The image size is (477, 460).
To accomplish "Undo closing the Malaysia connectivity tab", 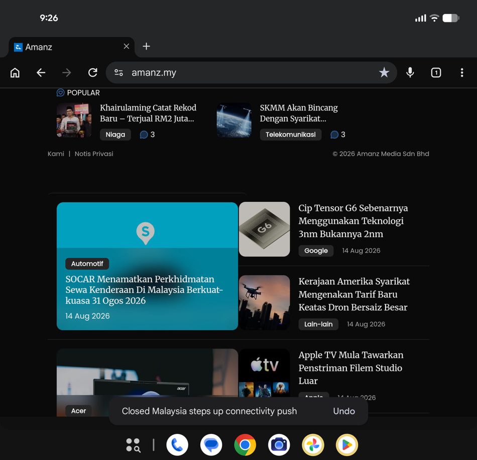I will point(344,411).
